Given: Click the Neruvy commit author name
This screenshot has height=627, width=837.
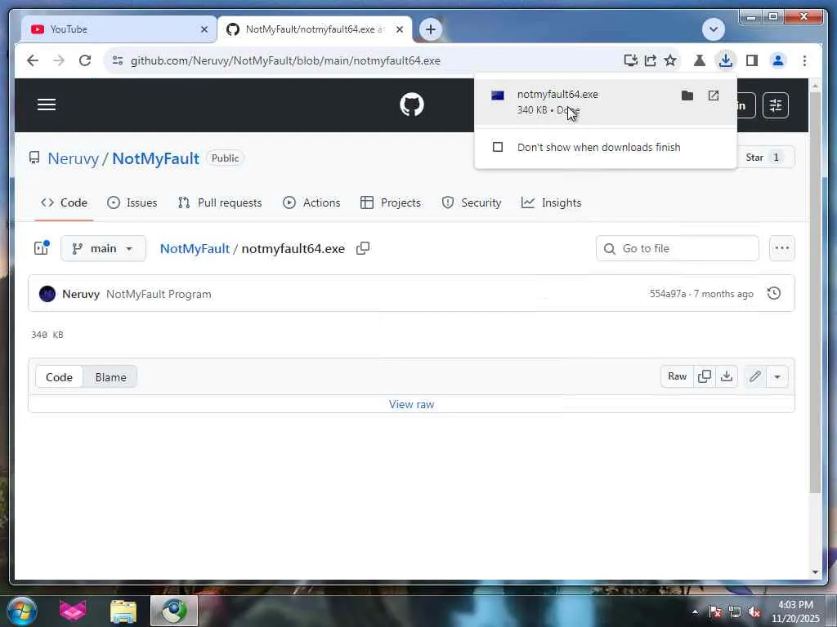Looking at the screenshot, I should tap(81, 294).
